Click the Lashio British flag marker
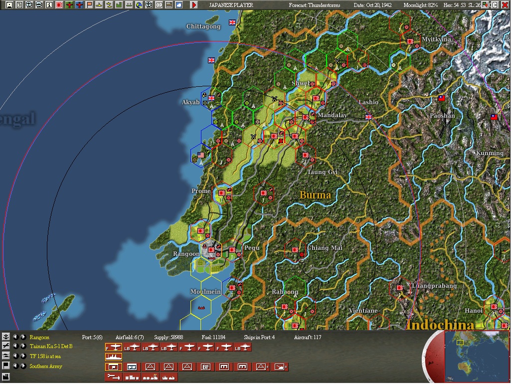Viewport: 512px width, 384px height. pos(368,117)
